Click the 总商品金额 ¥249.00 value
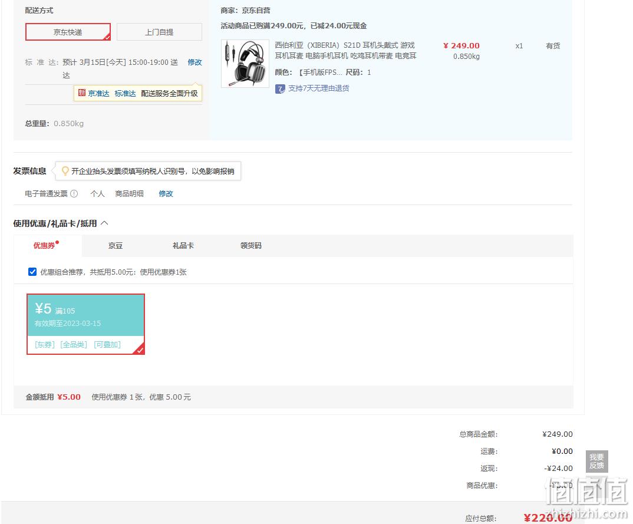This screenshot has width=633, height=524. click(557, 434)
